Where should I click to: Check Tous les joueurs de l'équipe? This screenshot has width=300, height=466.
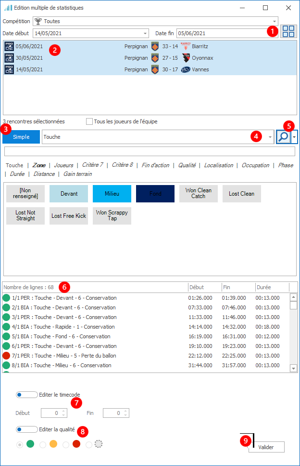(x=89, y=121)
